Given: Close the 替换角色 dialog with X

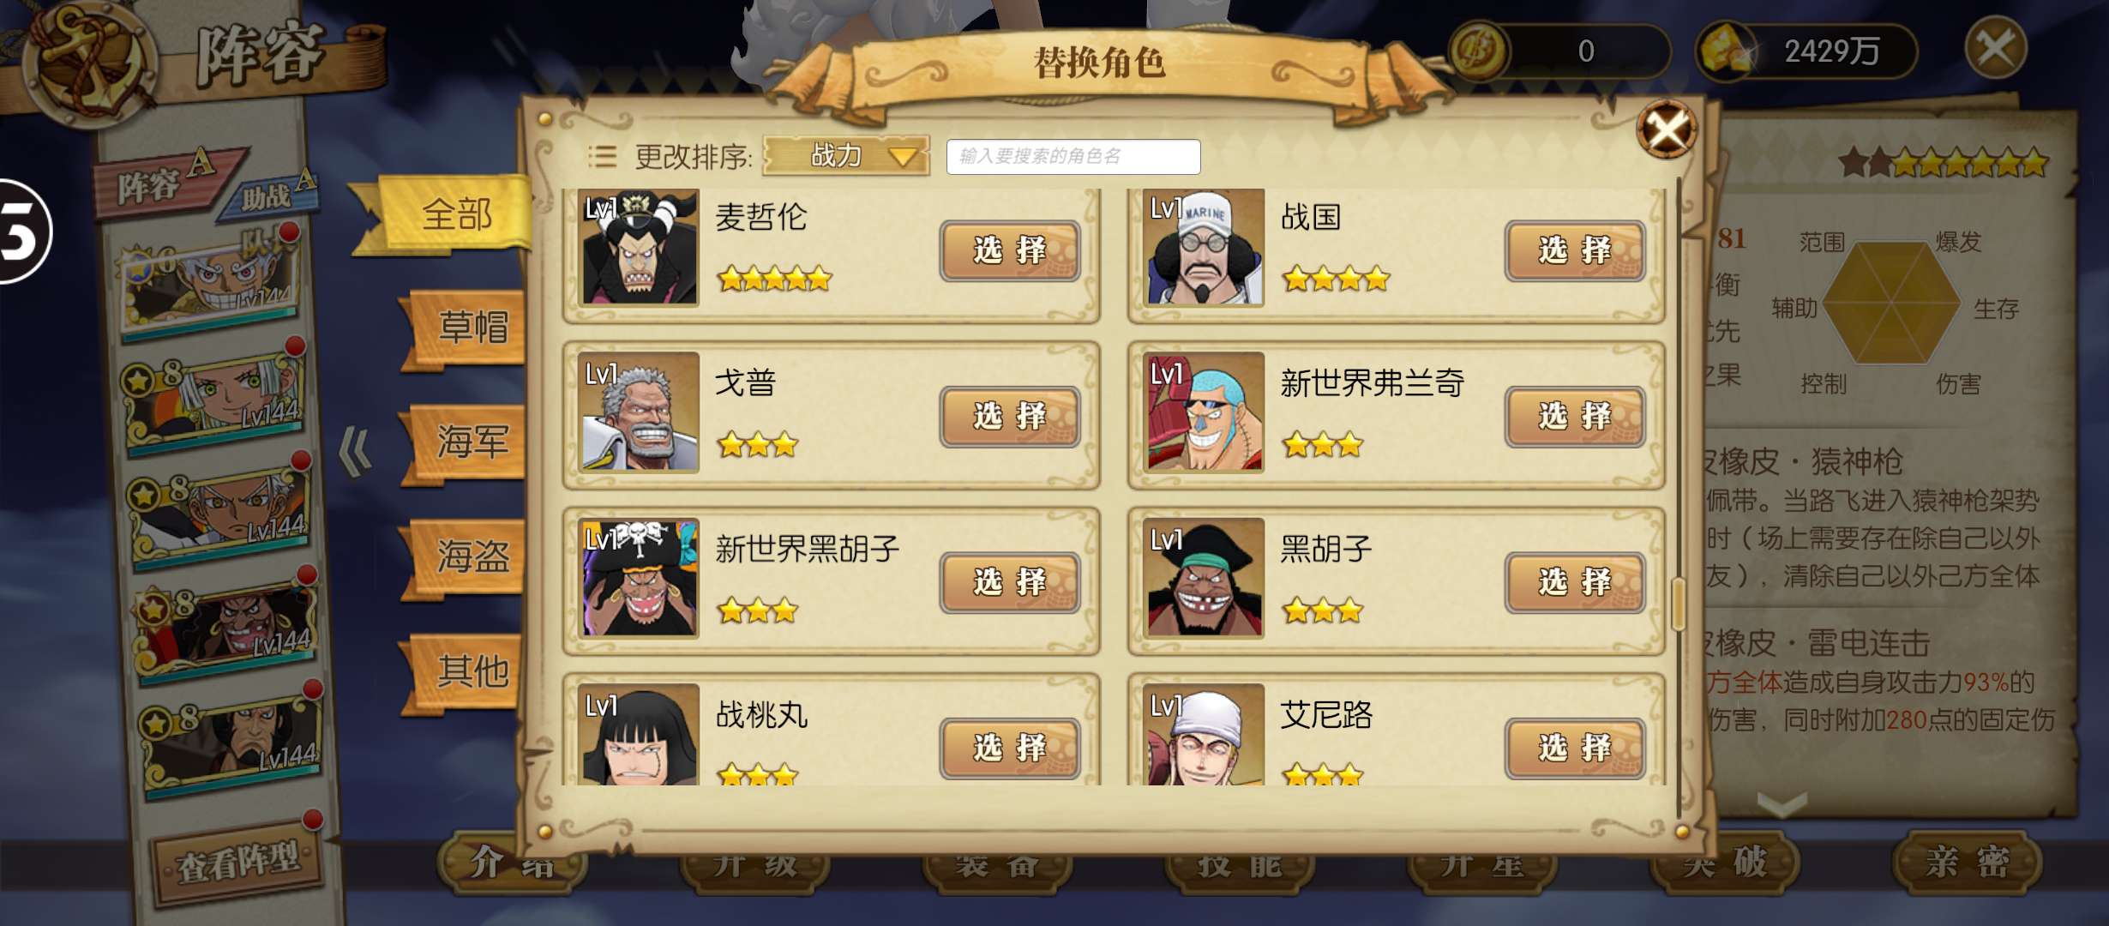Looking at the screenshot, I should (1666, 130).
